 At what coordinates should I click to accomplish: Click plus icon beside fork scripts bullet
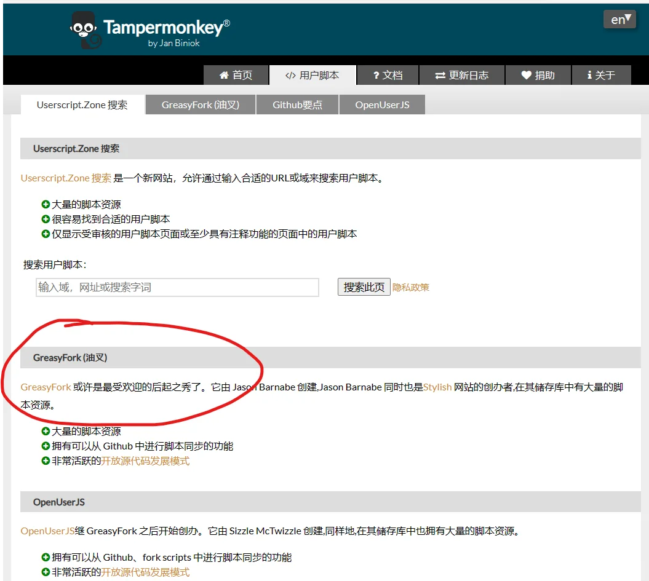click(x=46, y=557)
